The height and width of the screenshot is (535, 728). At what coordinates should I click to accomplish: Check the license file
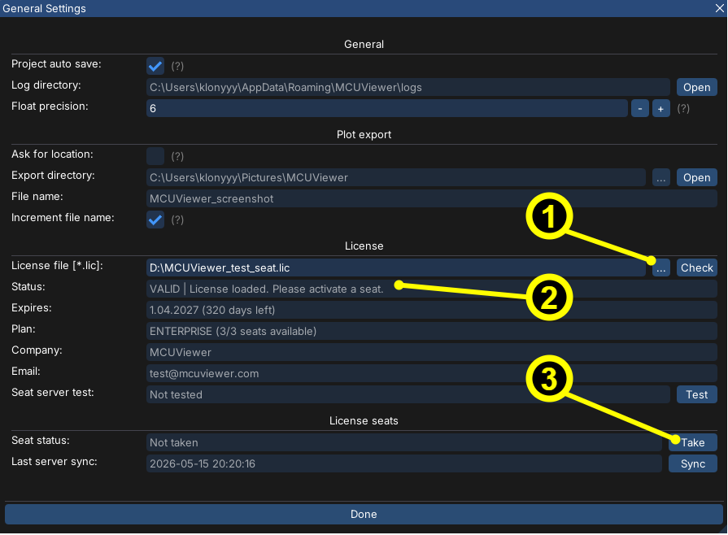(x=696, y=267)
